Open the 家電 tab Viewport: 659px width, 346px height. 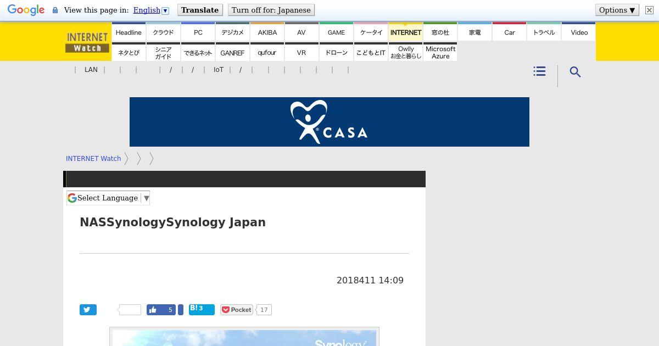click(x=475, y=32)
